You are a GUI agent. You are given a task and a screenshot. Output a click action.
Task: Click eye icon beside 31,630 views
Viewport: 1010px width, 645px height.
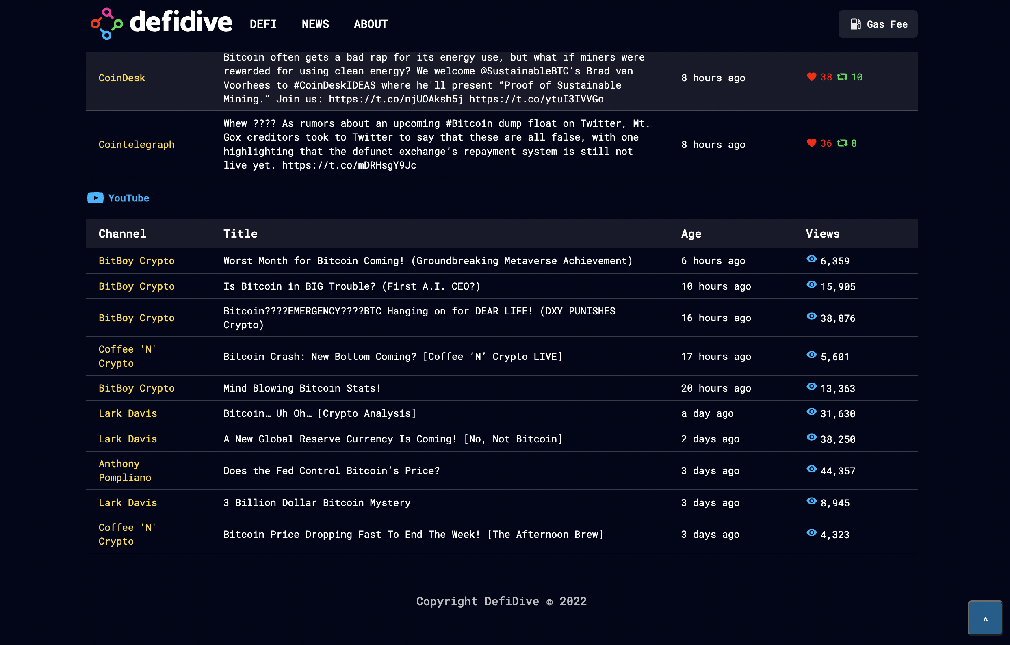(x=811, y=412)
